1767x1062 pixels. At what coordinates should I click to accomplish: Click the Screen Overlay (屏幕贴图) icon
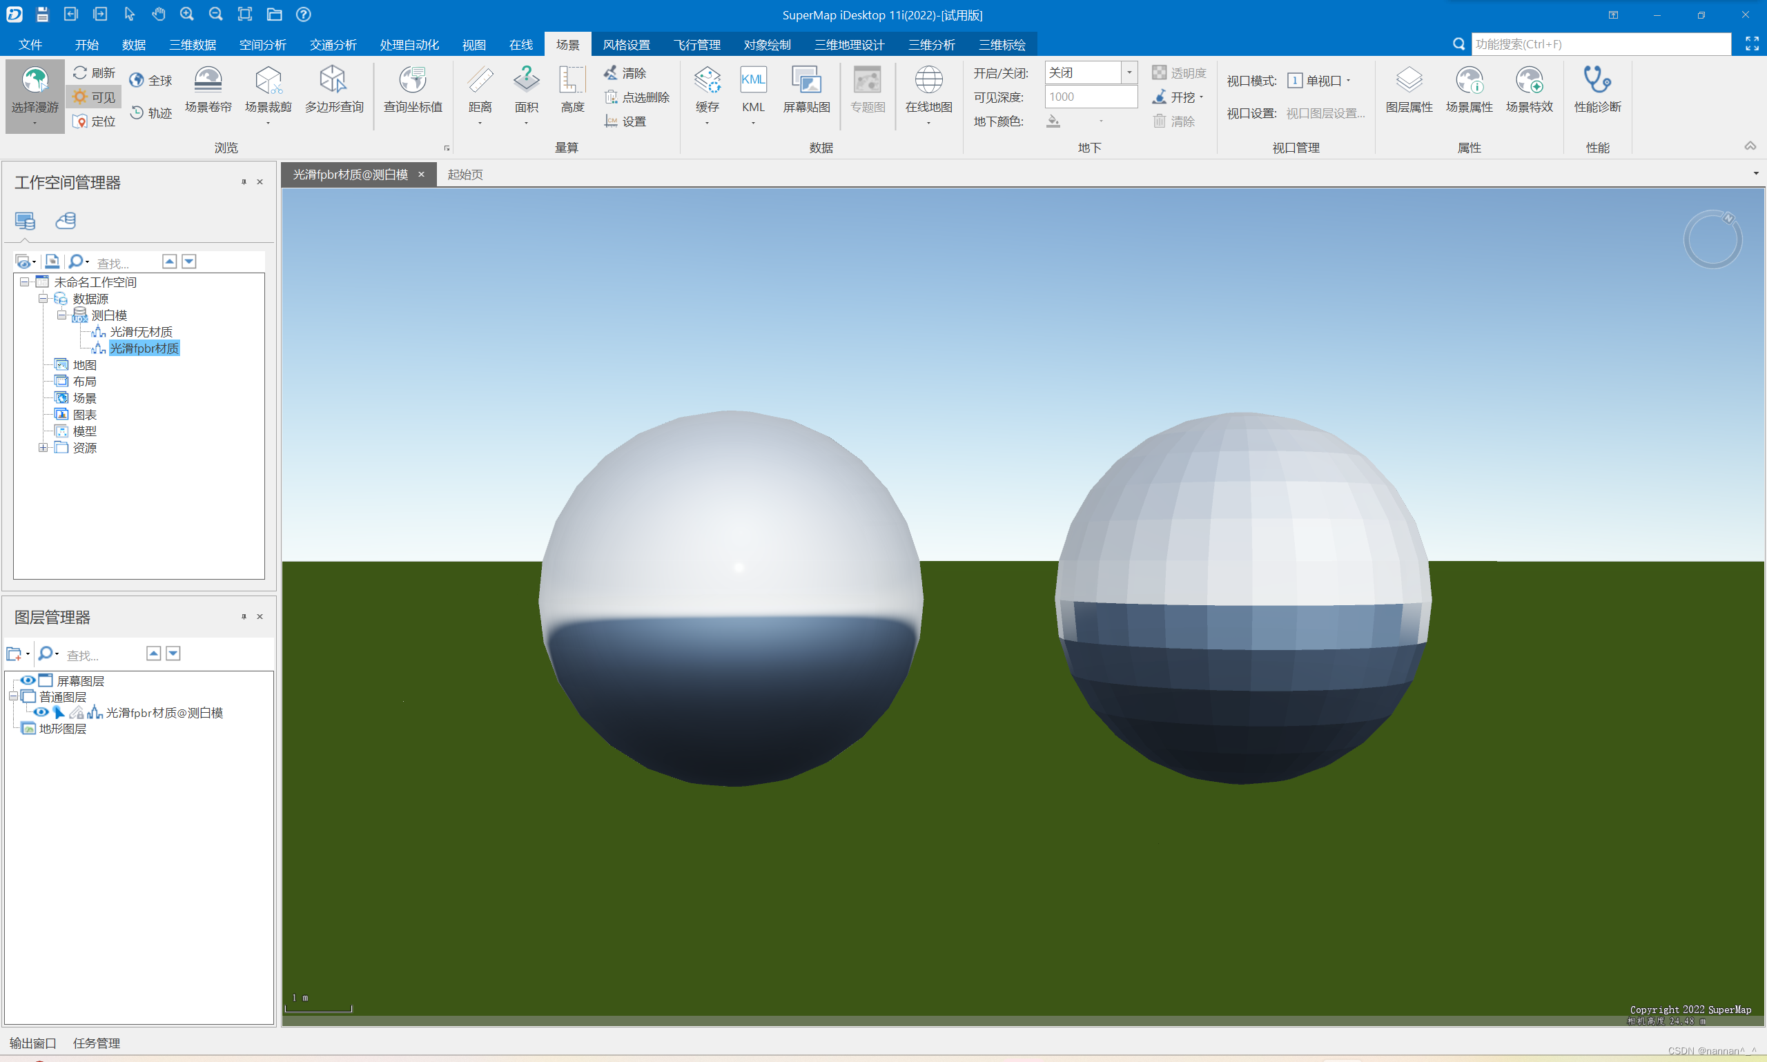806,81
